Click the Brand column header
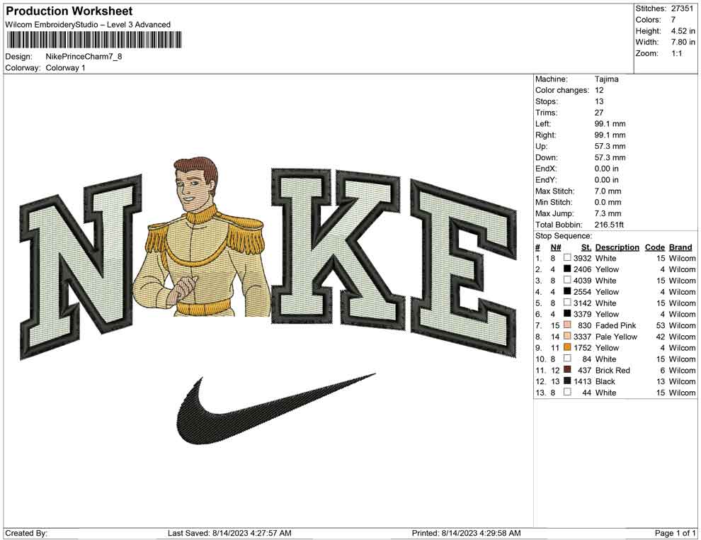701x540 pixels. (x=680, y=247)
